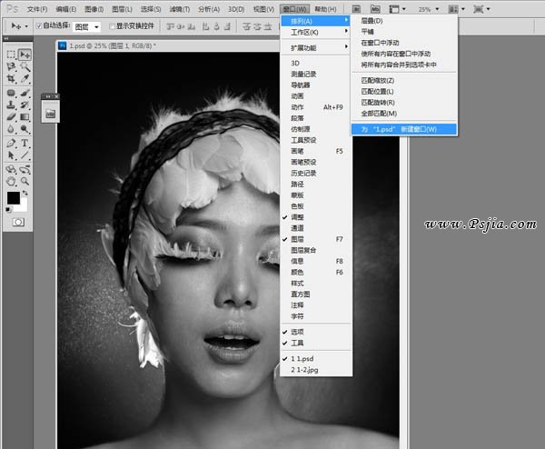Select the Zoom magnifier tool

pos(25,169)
